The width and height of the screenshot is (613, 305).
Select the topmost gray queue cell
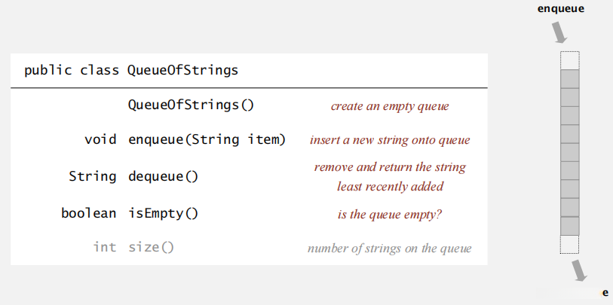click(569, 78)
